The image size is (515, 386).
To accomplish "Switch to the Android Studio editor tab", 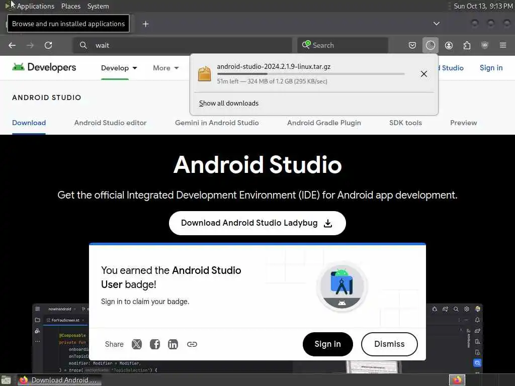I will pos(110,123).
